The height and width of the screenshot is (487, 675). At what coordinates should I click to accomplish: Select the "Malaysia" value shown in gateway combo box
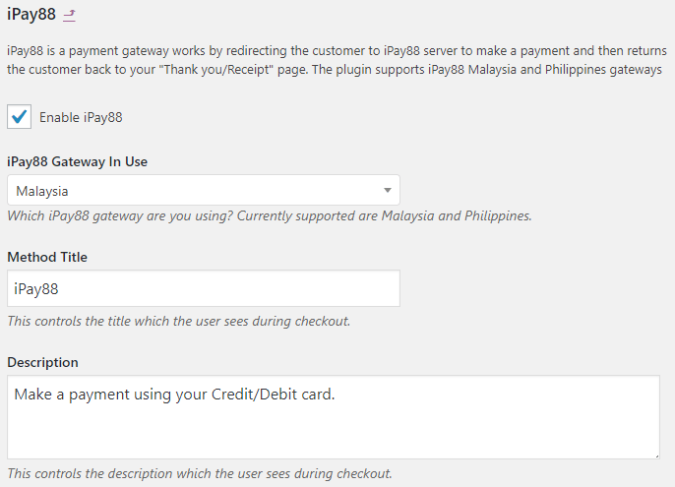click(42, 191)
